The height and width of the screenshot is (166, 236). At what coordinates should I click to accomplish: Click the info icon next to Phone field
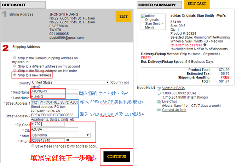(x=68, y=140)
